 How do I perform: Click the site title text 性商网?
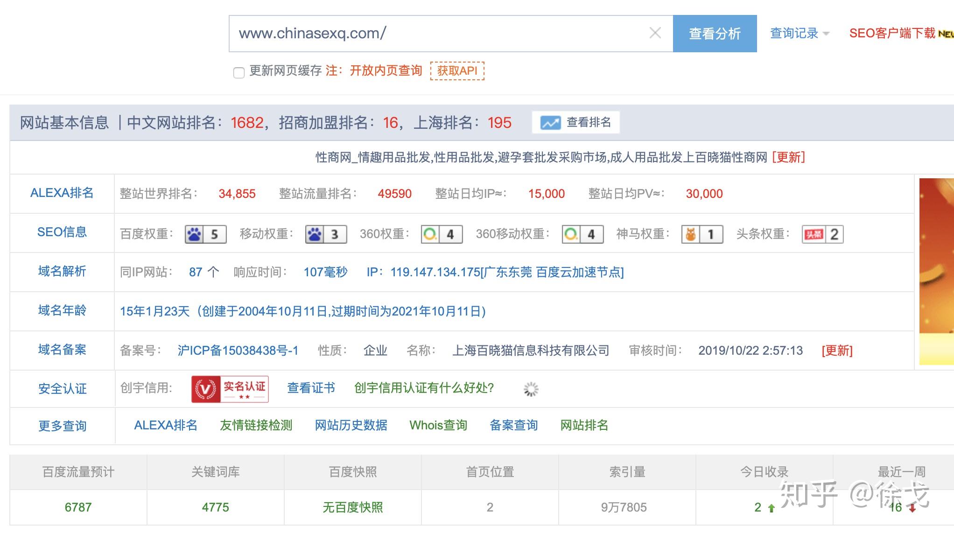click(334, 157)
